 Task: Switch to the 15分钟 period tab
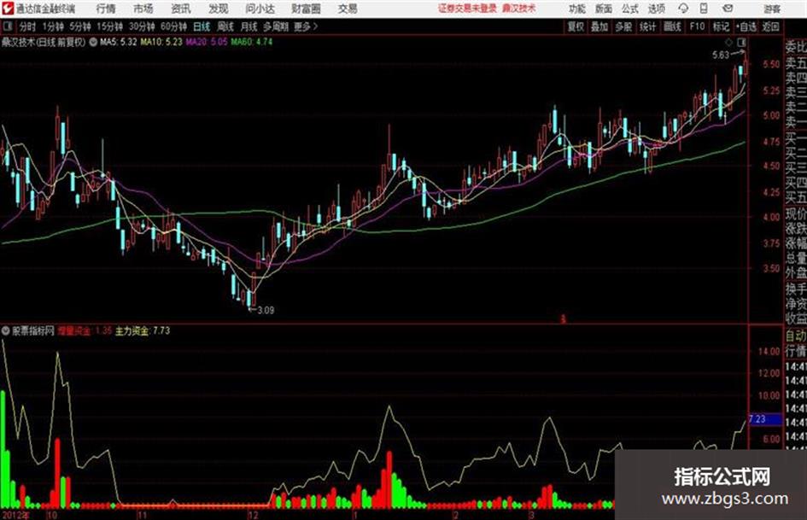109,26
